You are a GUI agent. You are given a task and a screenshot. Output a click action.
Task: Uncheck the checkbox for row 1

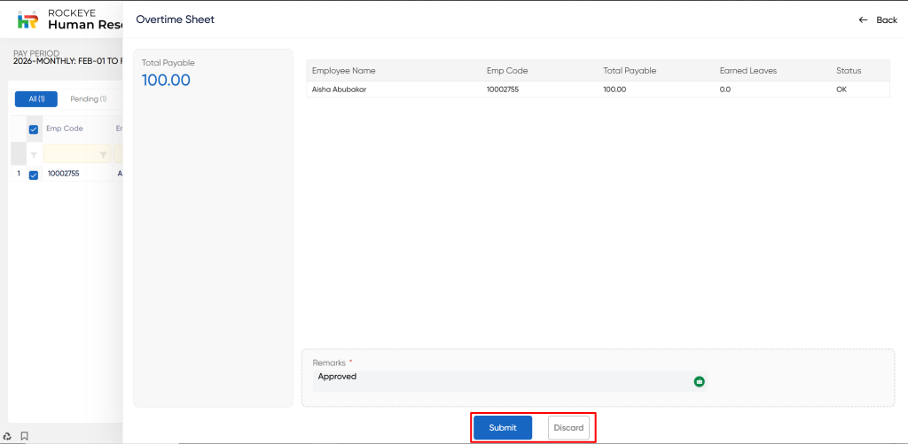pos(34,175)
